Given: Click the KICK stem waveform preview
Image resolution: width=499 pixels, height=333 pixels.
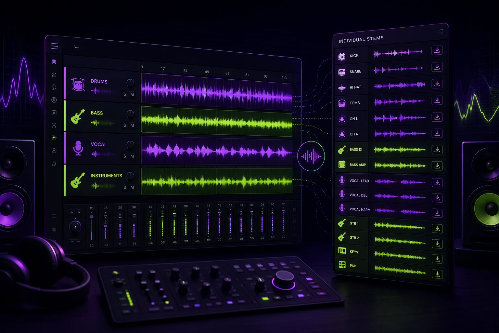Looking at the screenshot, I should click(x=400, y=53).
